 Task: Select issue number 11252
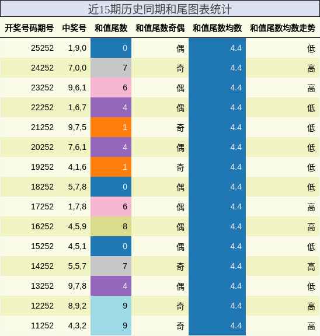click(42, 325)
